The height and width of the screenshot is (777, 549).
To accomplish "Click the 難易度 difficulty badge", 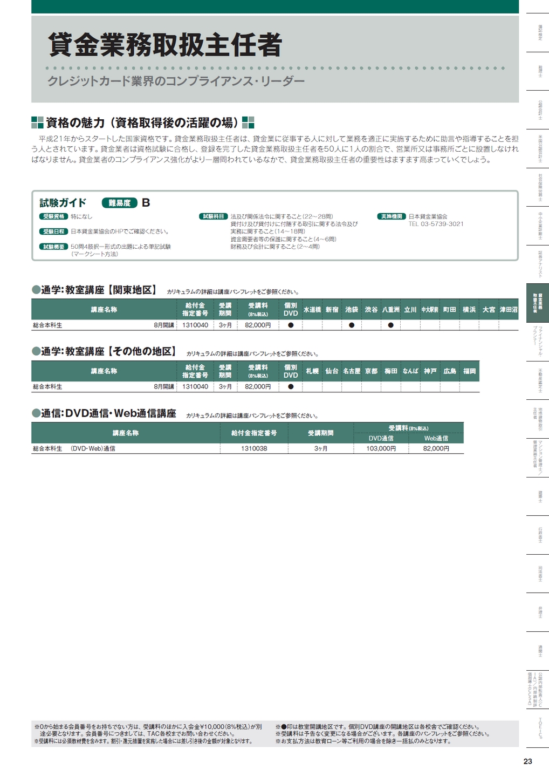I will pos(119,203).
